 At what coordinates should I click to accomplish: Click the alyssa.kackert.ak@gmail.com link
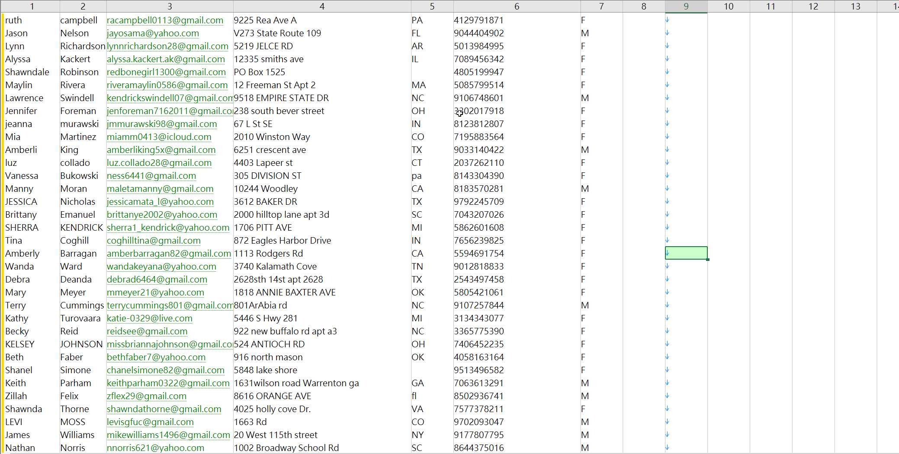(x=166, y=59)
